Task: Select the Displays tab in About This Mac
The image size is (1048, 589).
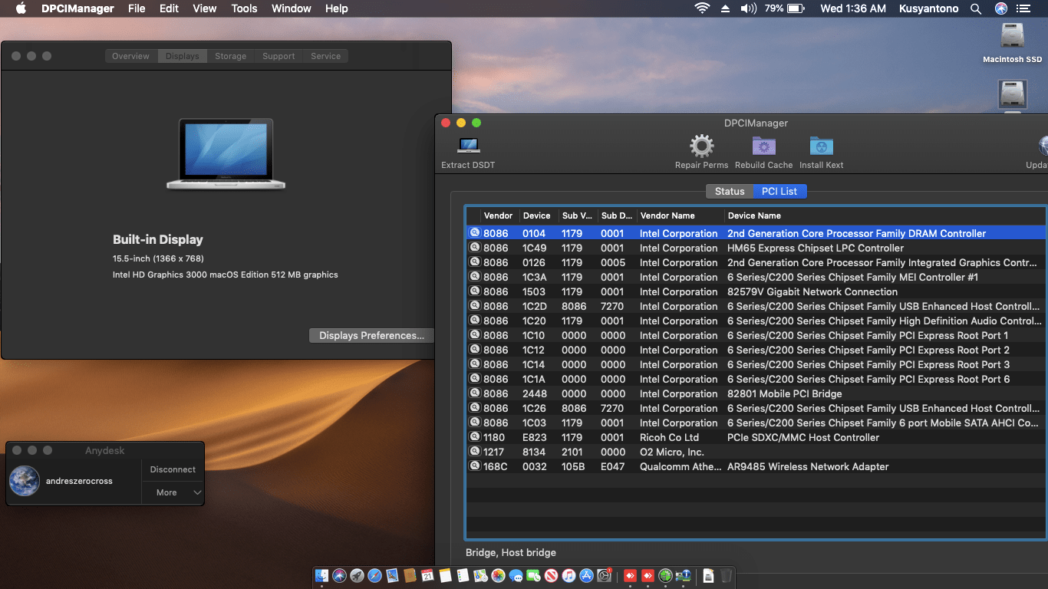Action: 182,56
